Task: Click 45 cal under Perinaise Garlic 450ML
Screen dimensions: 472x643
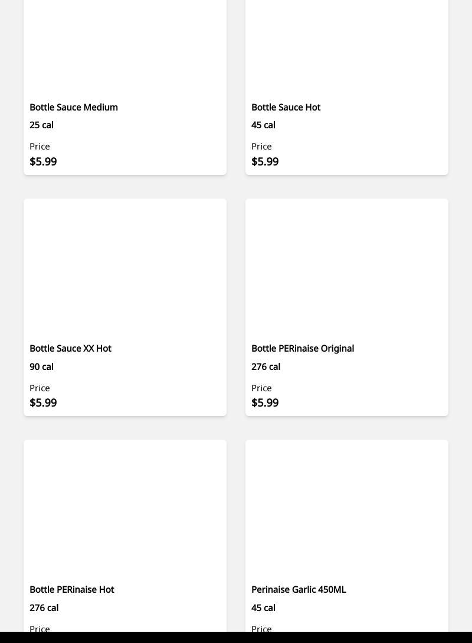Action: point(263,608)
